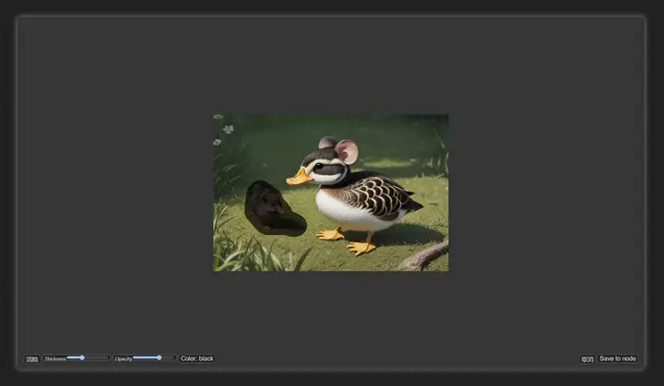Image resolution: width=664 pixels, height=386 pixels.
Task: Click the Opacity slider handle
Action: tap(160, 357)
